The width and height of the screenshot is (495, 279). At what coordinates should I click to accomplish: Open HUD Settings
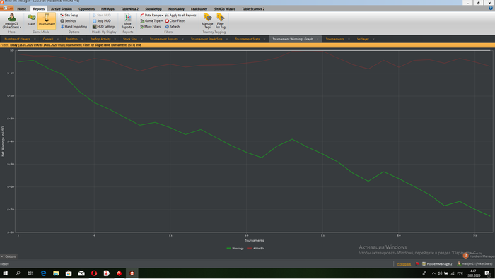coord(104,26)
